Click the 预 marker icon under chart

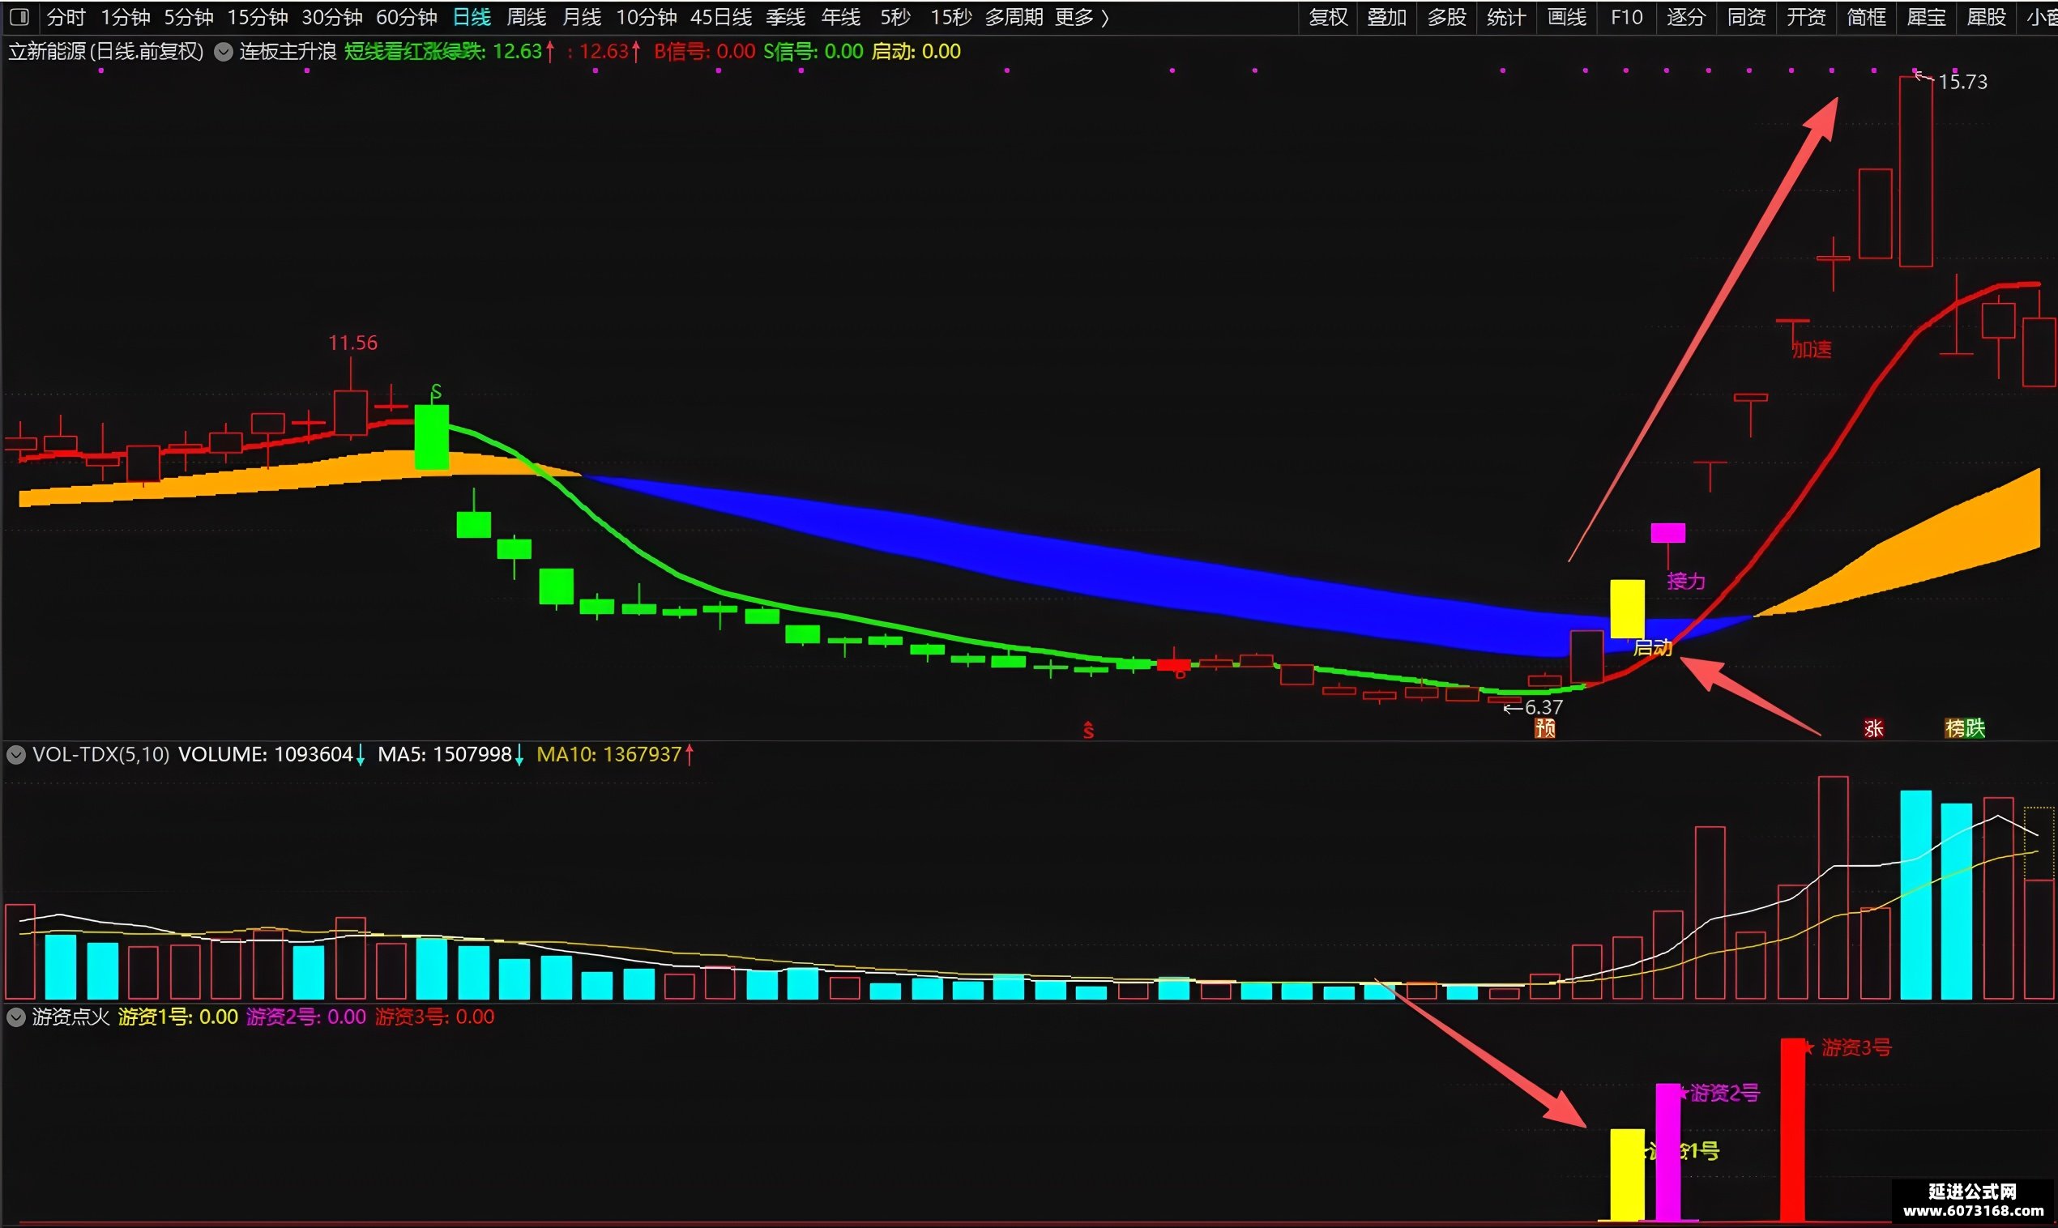pos(1545,728)
